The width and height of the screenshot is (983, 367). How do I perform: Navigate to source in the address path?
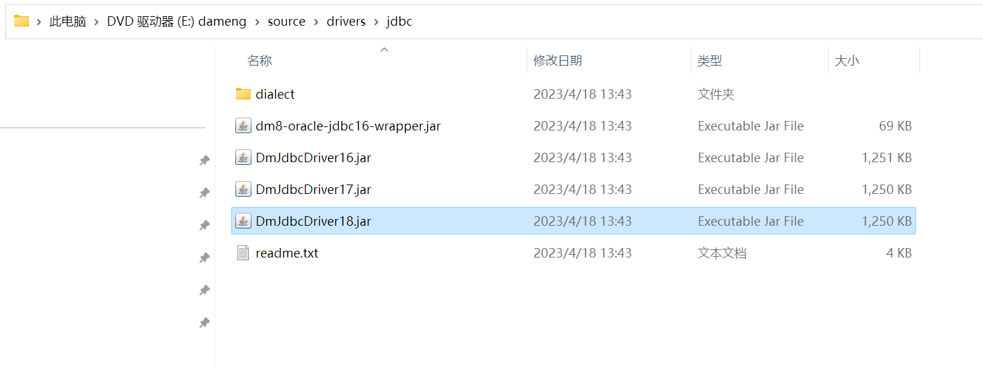(287, 22)
